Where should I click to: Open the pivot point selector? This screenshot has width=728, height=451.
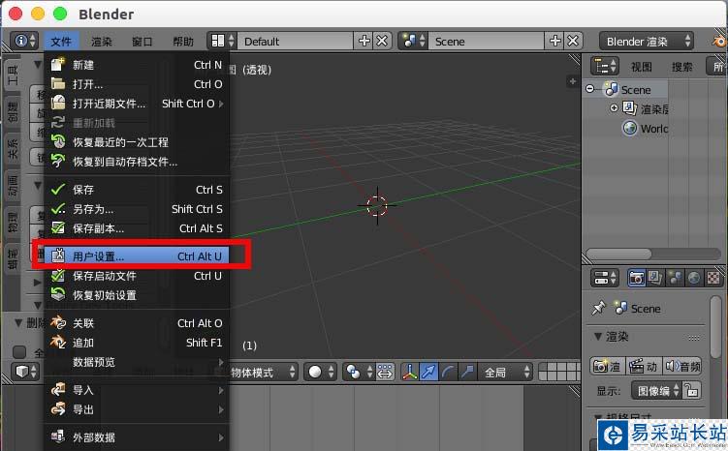click(x=359, y=372)
